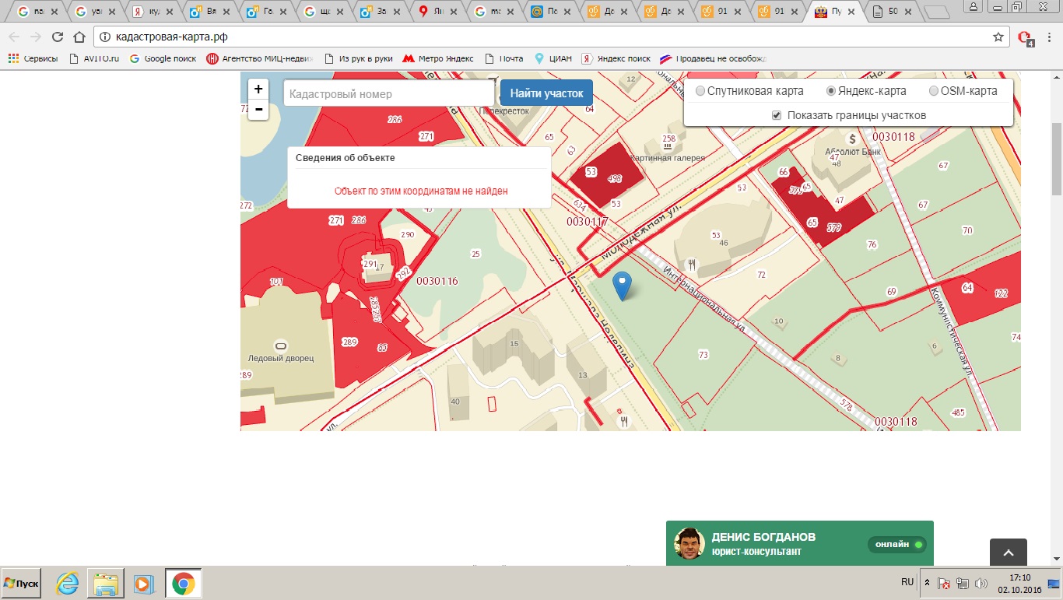Click the blue location marker pin
This screenshot has width=1063, height=600.
click(622, 284)
